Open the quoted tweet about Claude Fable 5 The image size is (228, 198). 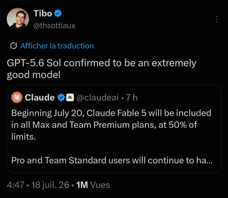(114, 129)
